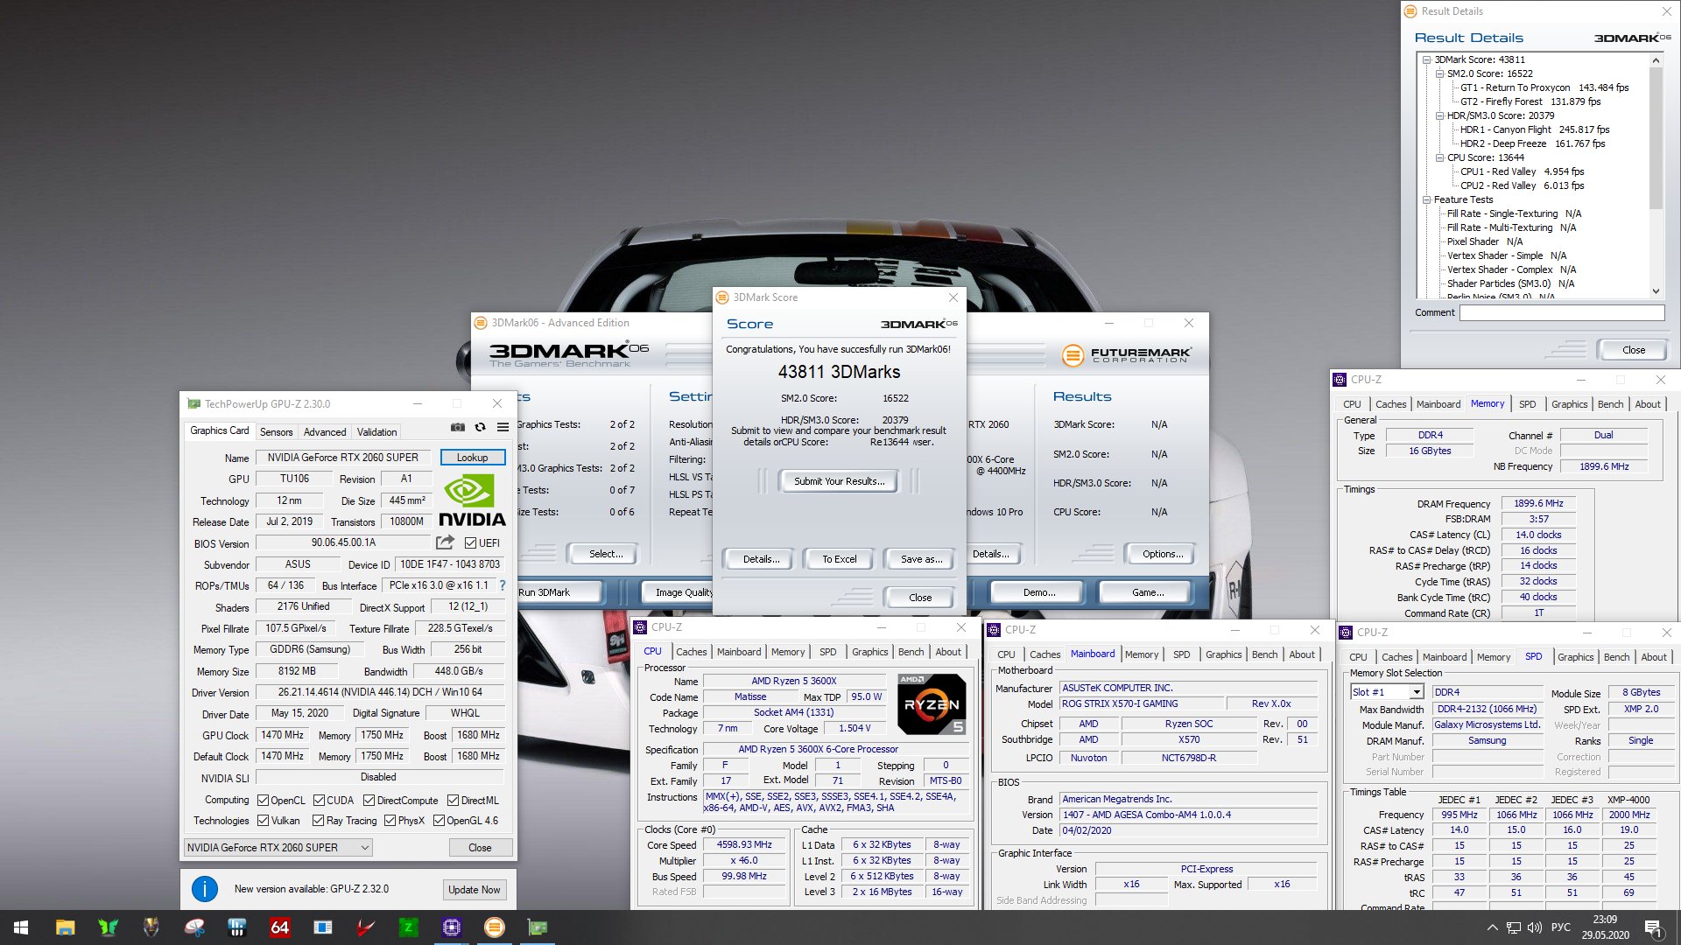The image size is (1681, 945).
Task: Click Update Now for GPU-Z
Action: pos(474,890)
